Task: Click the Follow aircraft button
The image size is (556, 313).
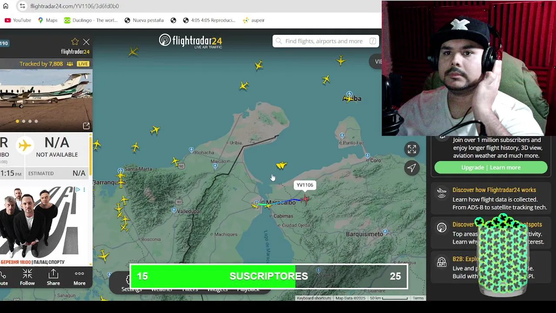Action: tap(27, 277)
